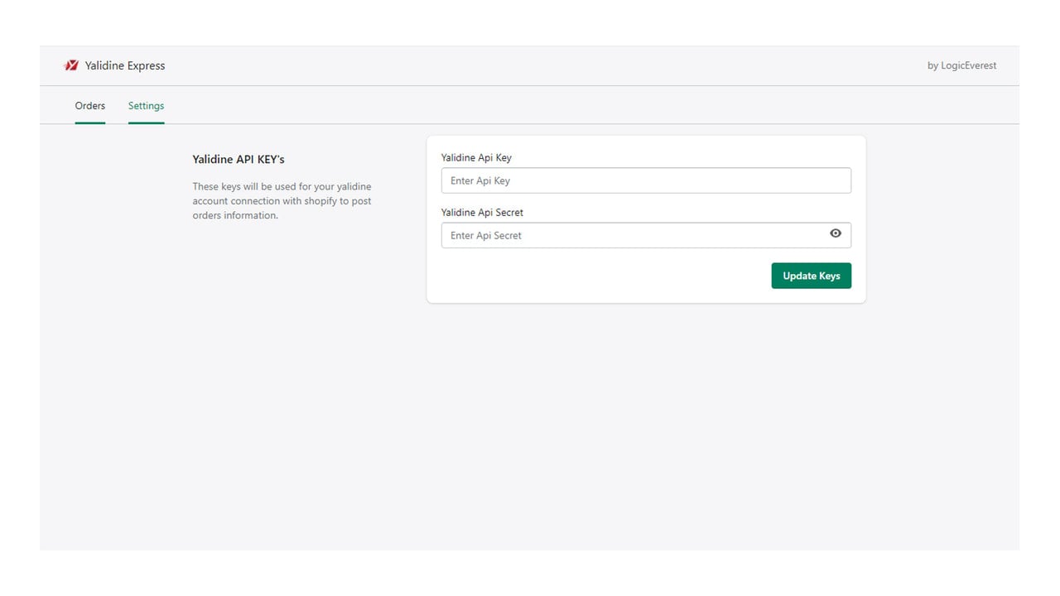Open the Orders tab
1060x596 pixels.
90,106
